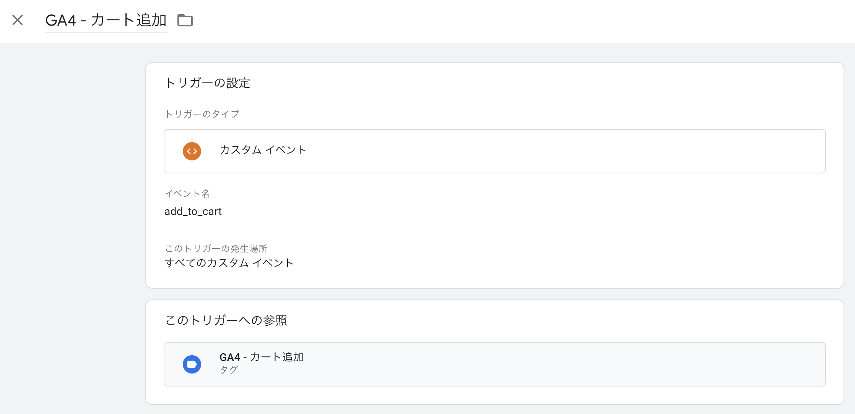The width and height of the screenshot is (855, 414).
Task: Click blank area inside the references card
Action: pyautogui.click(x=574, y=321)
